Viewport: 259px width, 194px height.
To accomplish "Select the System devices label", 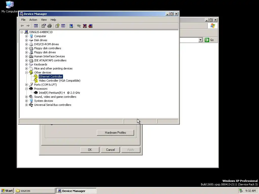I will (x=44, y=101).
